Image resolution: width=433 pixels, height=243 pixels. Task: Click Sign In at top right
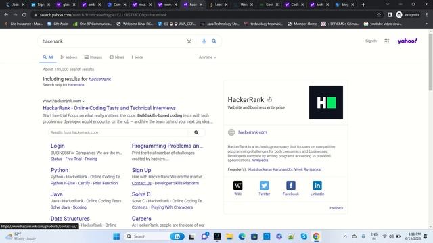[x=371, y=40]
